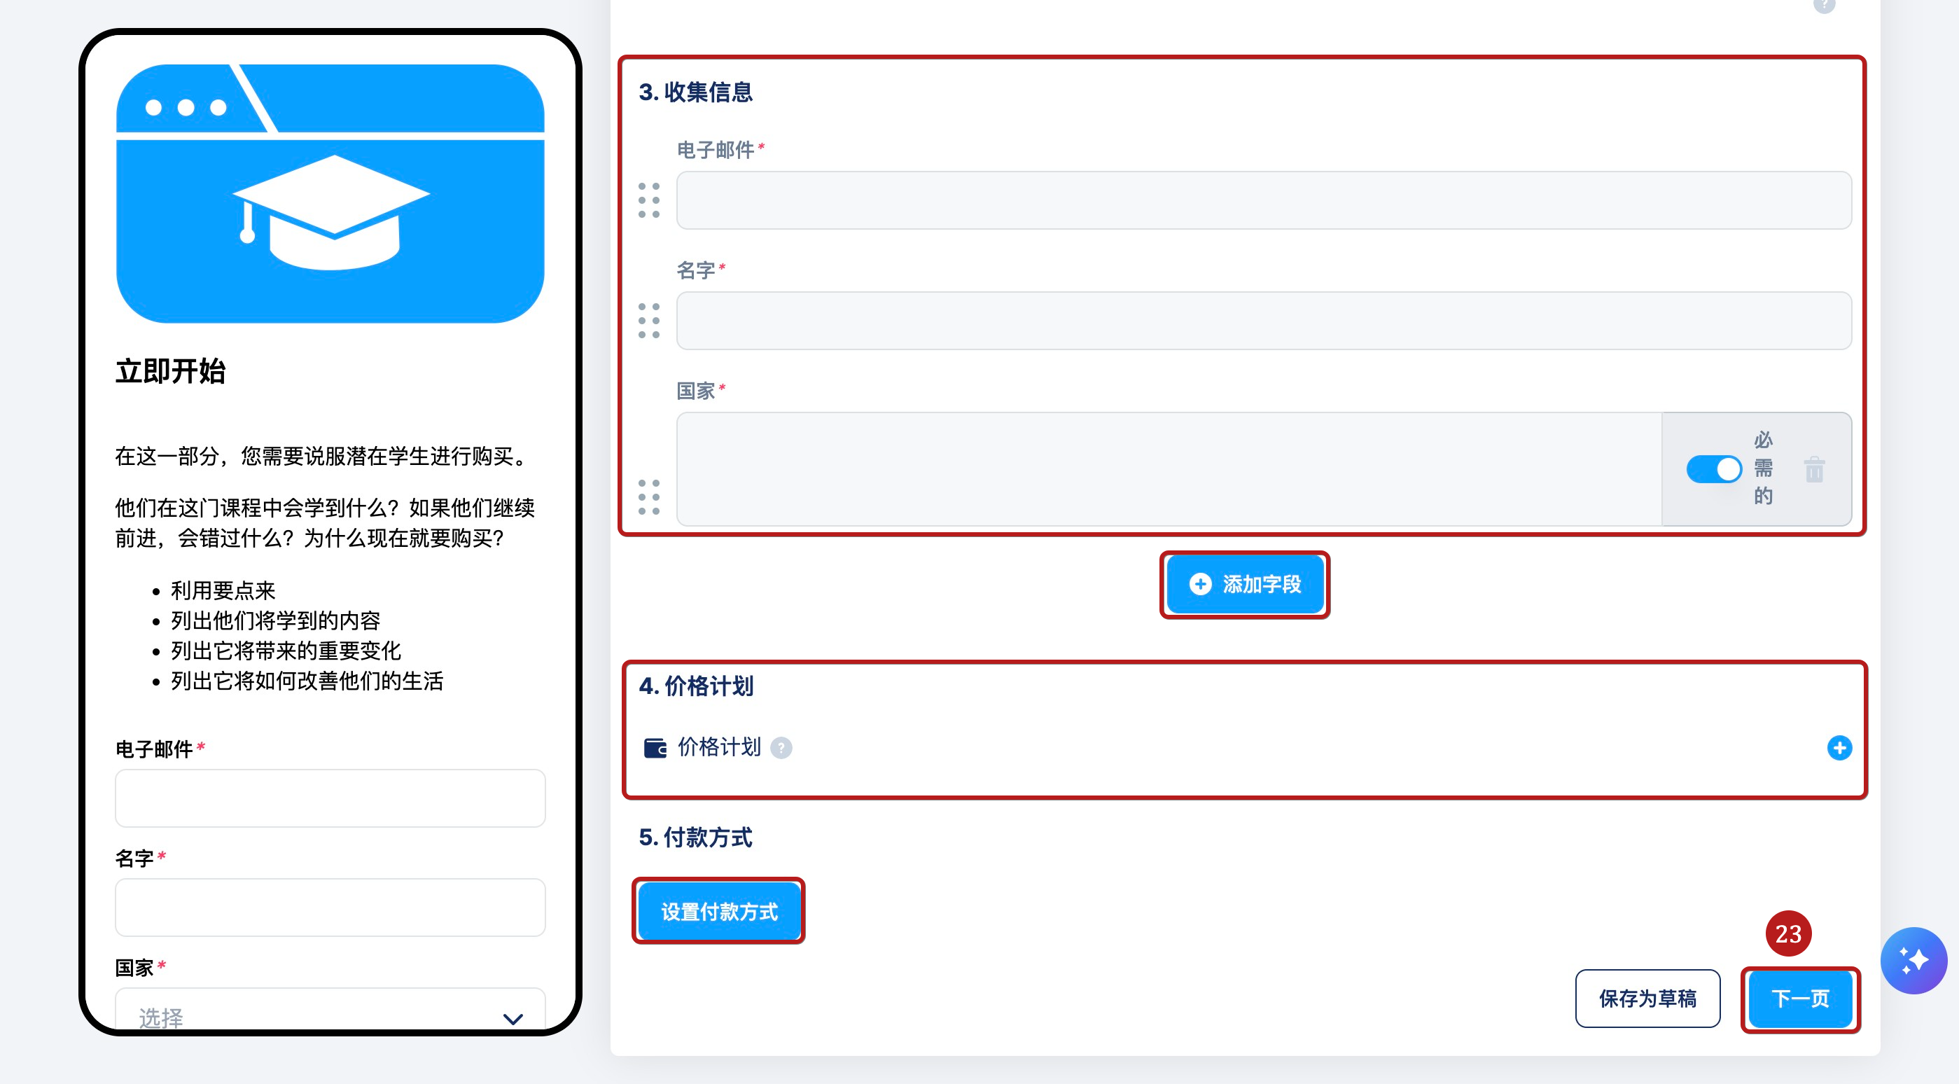Click 电子邮件 input in phone preview

click(330, 798)
